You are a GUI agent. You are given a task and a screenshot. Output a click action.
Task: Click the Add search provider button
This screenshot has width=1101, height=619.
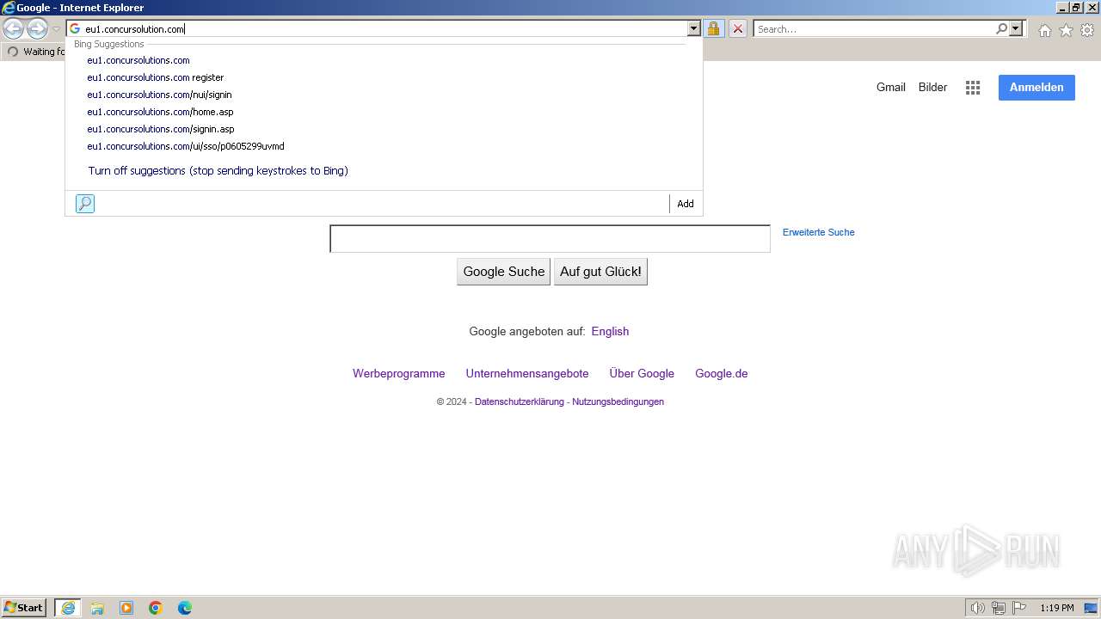[x=686, y=204]
